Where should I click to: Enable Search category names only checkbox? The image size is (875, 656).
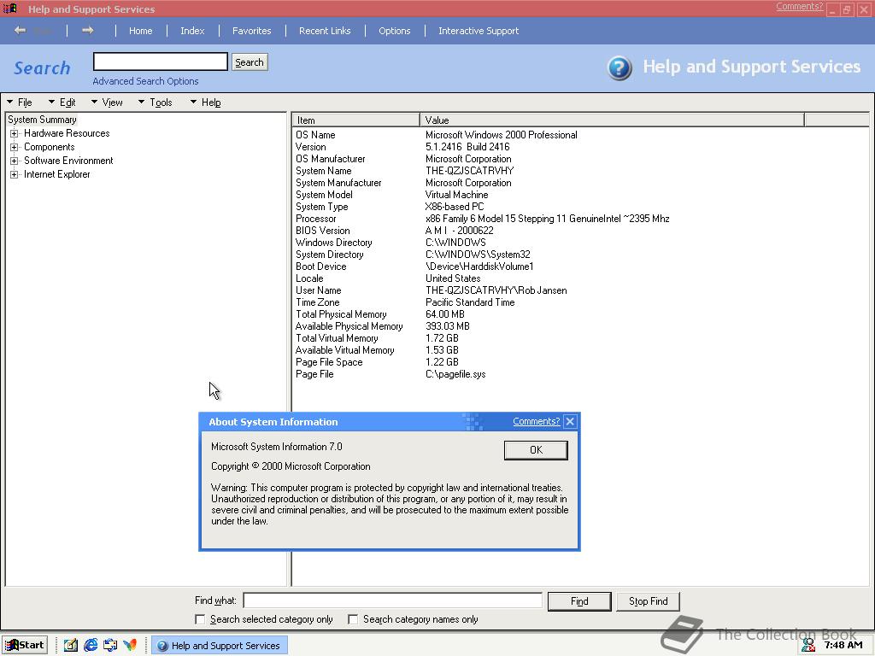[x=353, y=619]
